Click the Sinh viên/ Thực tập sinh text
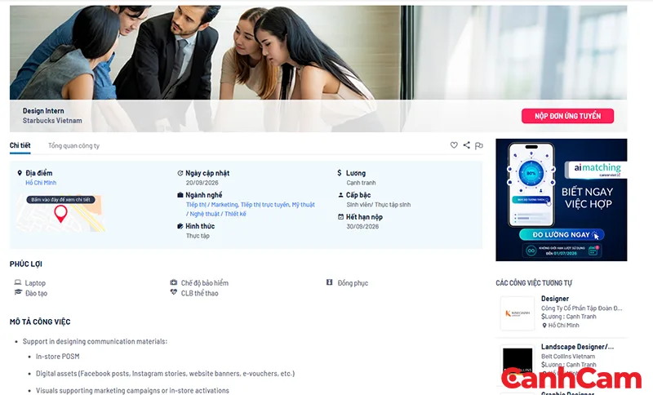653x395 pixels. point(378,205)
